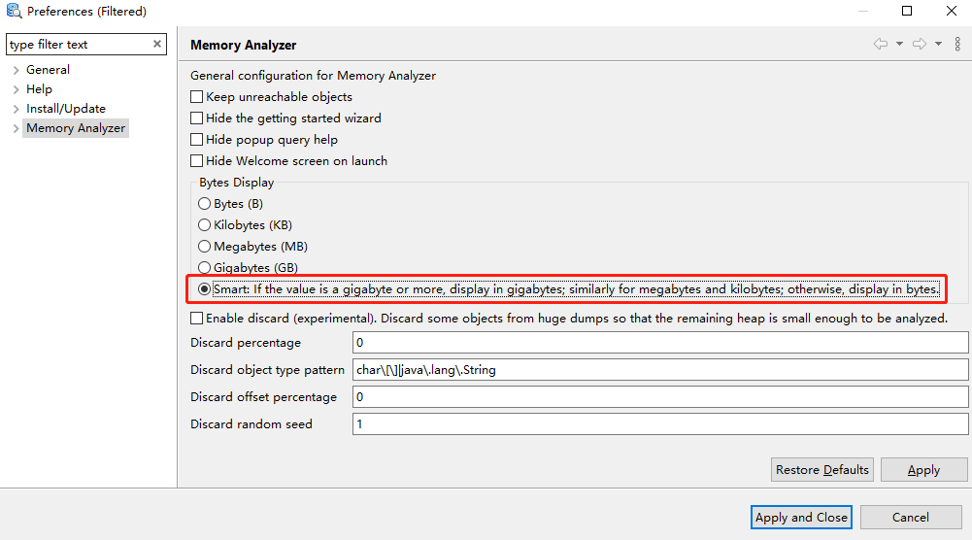
Task: Check Hide Welcome screen on launch
Action: point(196,160)
